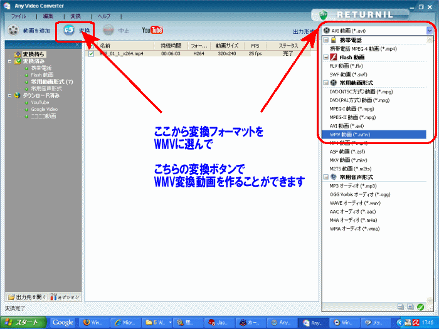Collapse the 変換済み tree node
439x329 pixels.
[x=9, y=61]
